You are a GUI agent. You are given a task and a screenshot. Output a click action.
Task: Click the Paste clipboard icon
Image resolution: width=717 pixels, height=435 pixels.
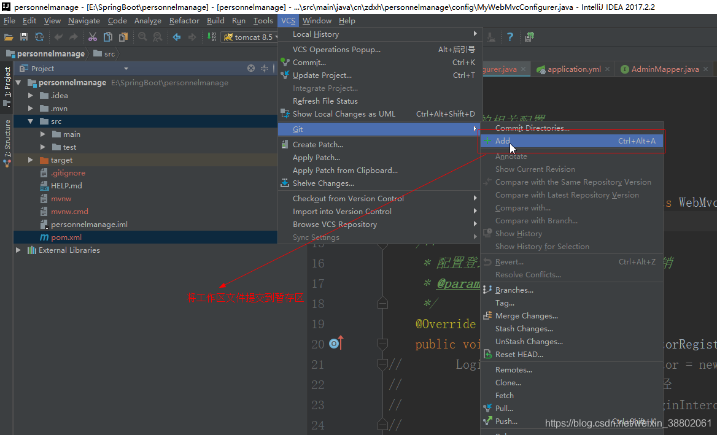tap(123, 37)
